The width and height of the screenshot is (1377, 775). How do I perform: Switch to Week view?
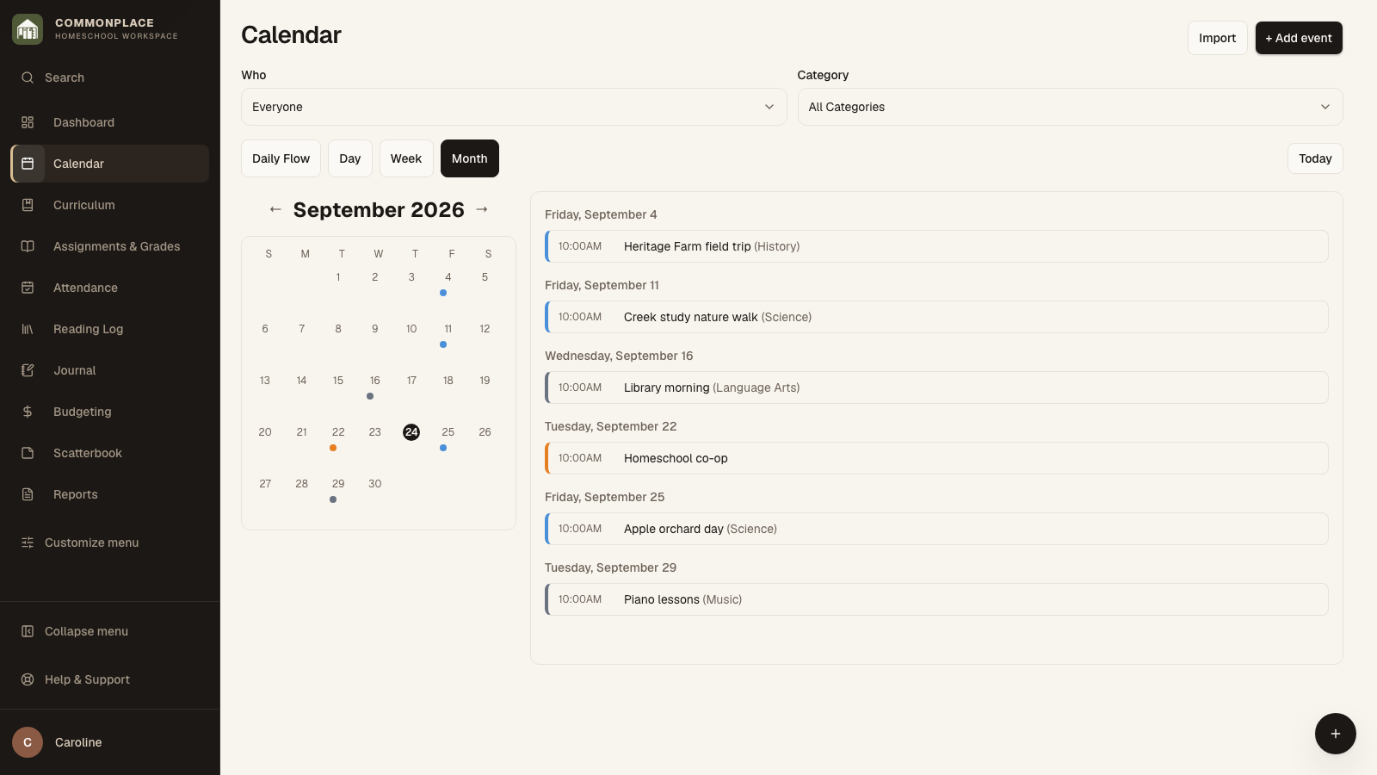406,158
